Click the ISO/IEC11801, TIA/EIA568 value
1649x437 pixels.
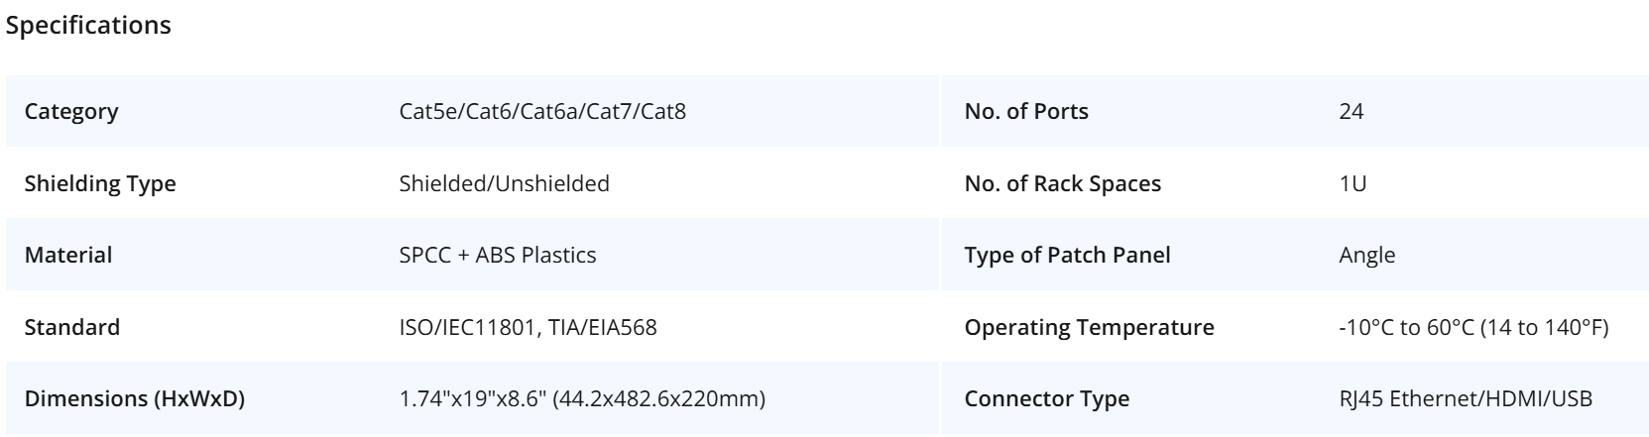[x=528, y=327]
